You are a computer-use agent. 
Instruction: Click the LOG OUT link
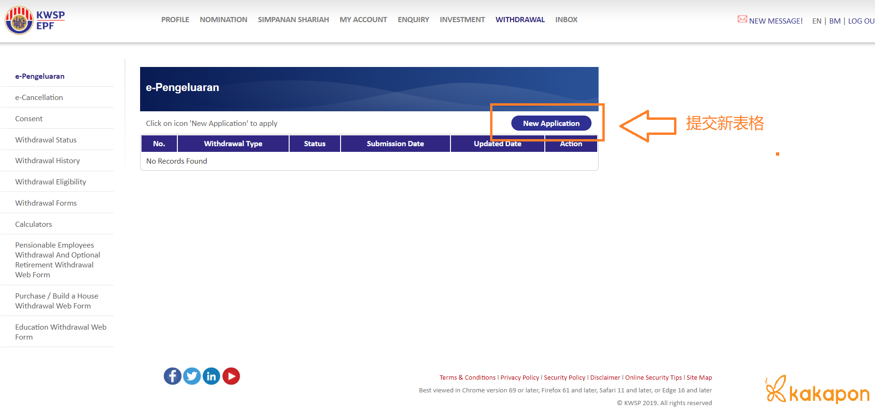(x=861, y=21)
